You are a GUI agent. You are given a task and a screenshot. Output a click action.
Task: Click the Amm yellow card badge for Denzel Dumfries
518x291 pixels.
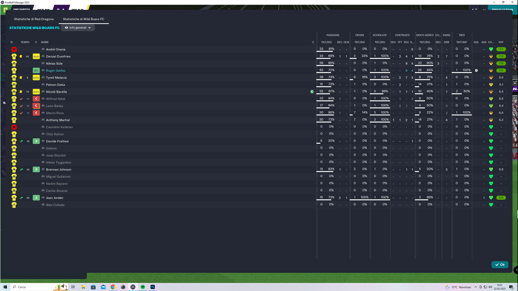point(36,56)
